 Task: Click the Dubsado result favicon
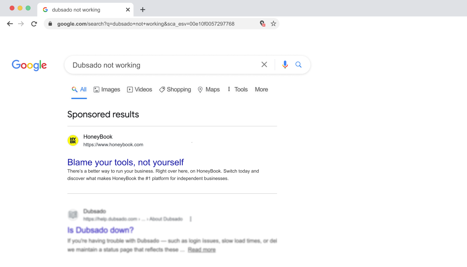(73, 215)
